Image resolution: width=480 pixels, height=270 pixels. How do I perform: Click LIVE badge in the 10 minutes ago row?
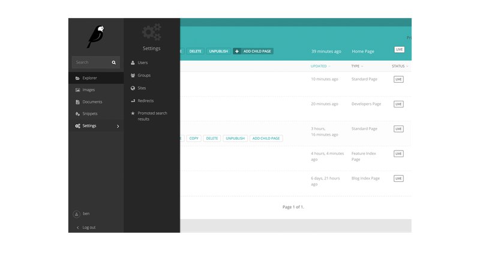(398, 79)
